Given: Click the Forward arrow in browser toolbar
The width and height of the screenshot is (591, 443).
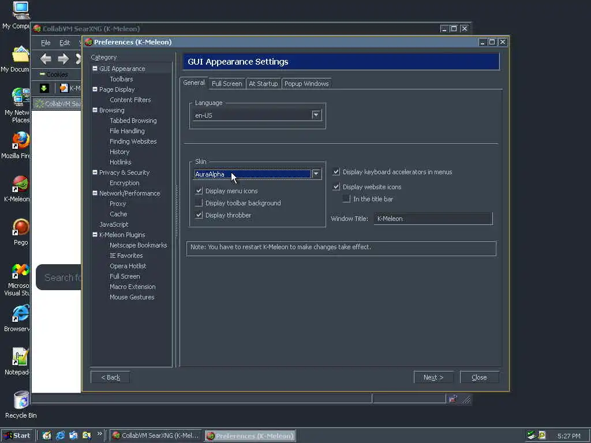Looking at the screenshot, I should [x=63, y=59].
